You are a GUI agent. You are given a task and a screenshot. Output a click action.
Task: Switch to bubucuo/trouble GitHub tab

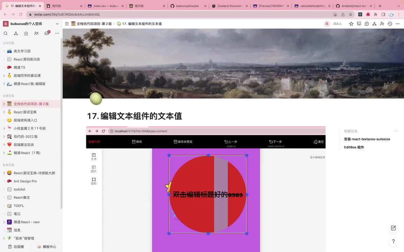point(188,6)
